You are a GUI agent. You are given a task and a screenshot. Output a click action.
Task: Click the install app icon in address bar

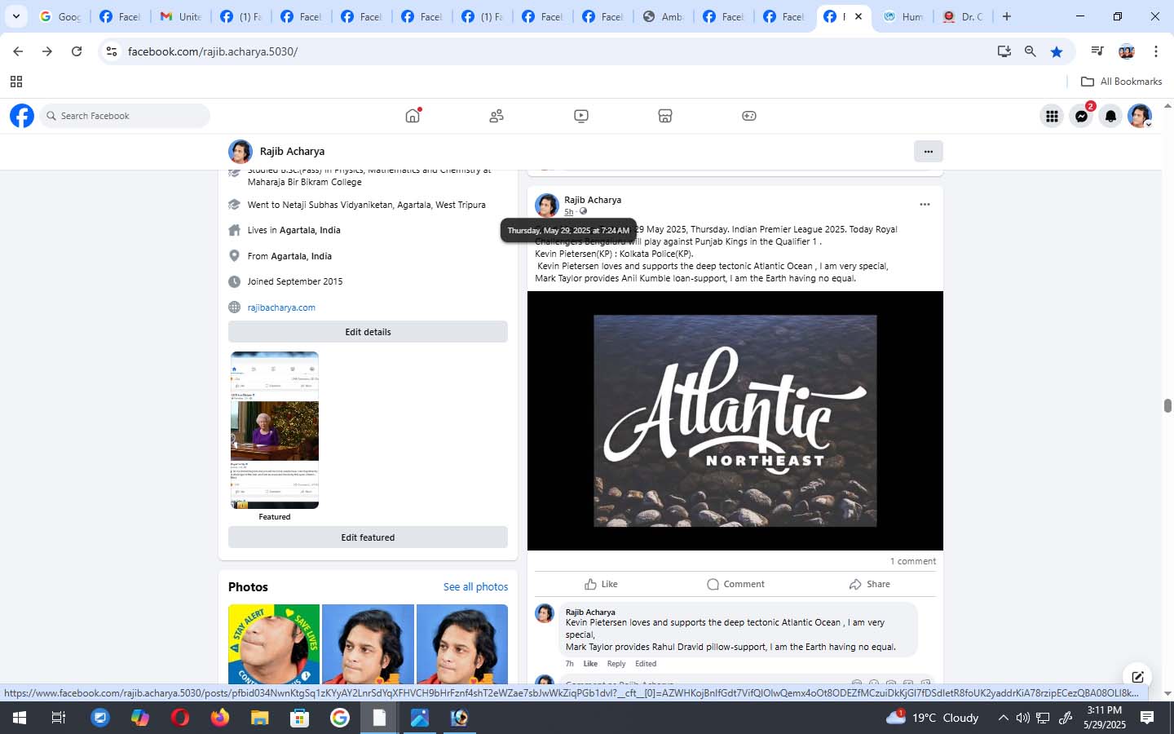coord(1004,51)
